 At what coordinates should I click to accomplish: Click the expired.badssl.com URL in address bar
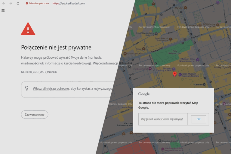coord(69,3)
